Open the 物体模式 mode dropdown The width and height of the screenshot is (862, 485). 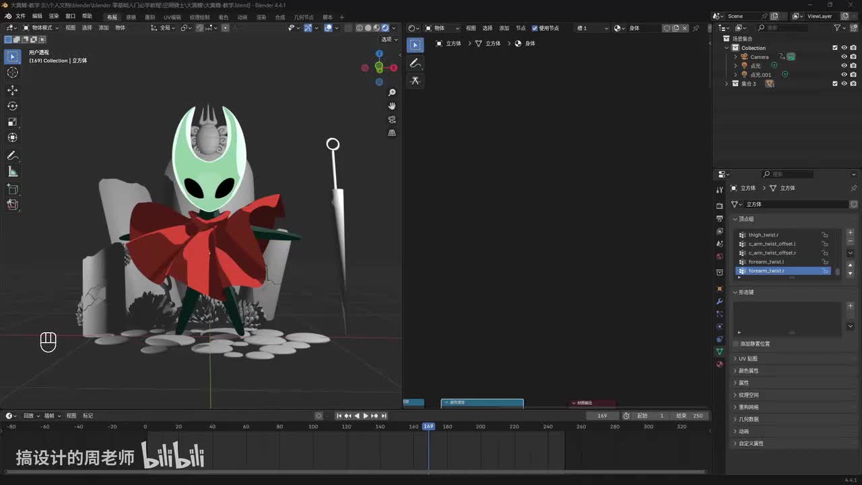coord(40,28)
